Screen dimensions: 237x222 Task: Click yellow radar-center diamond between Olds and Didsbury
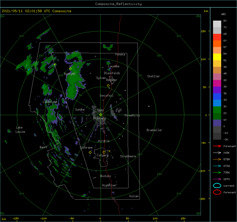pos(101,115)
